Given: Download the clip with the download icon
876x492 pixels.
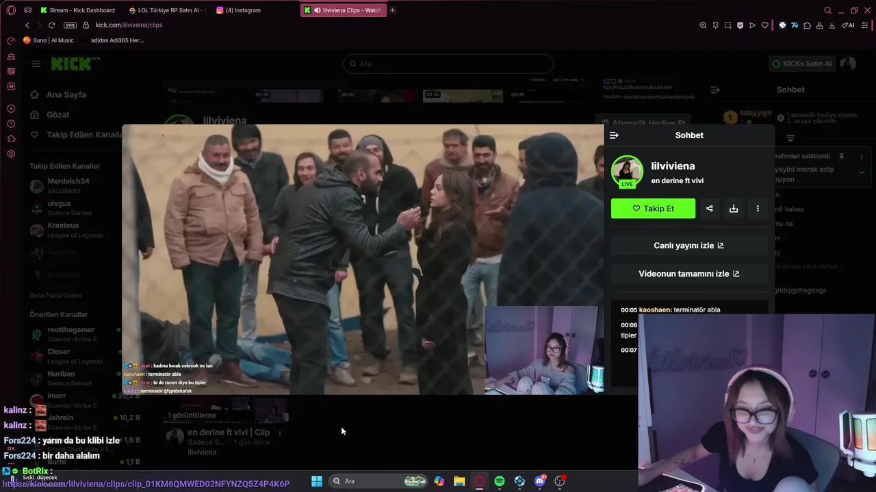Looking at the screenshot, I should (x=734, y=208).
